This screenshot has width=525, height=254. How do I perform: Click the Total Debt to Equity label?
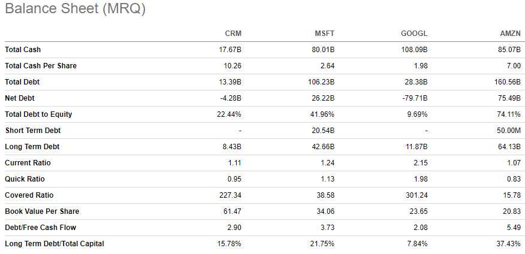(38, 114)
